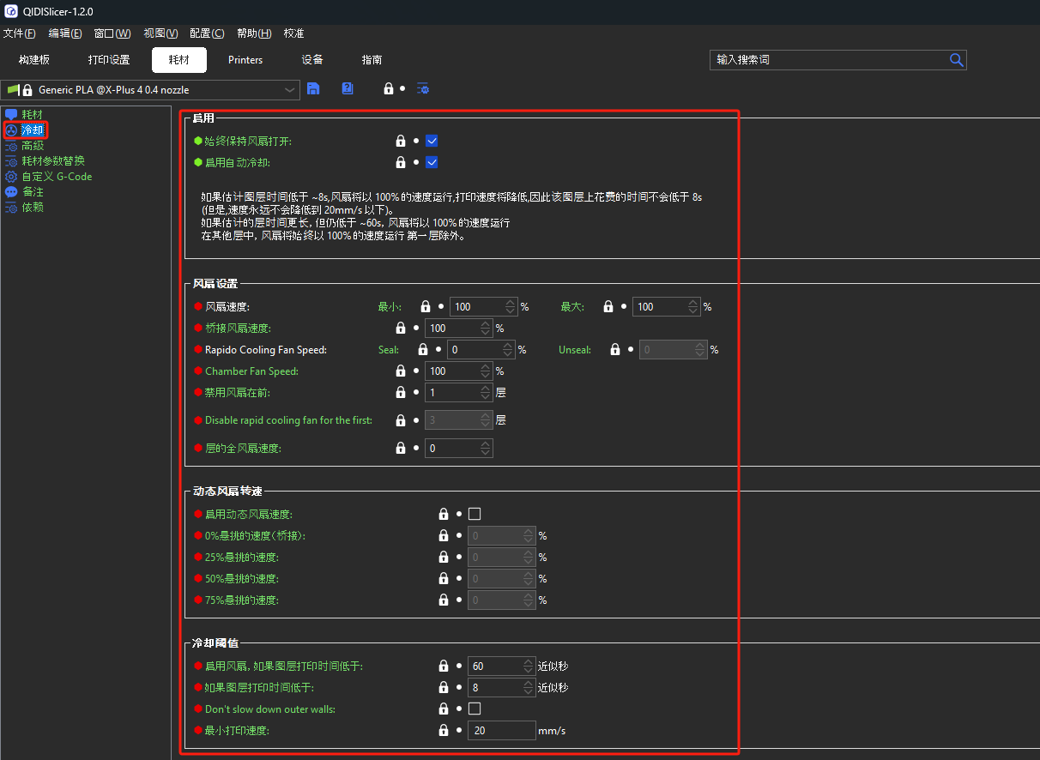
Task: Click the save preset floppy disk icon
Action: tap(313, 88)
